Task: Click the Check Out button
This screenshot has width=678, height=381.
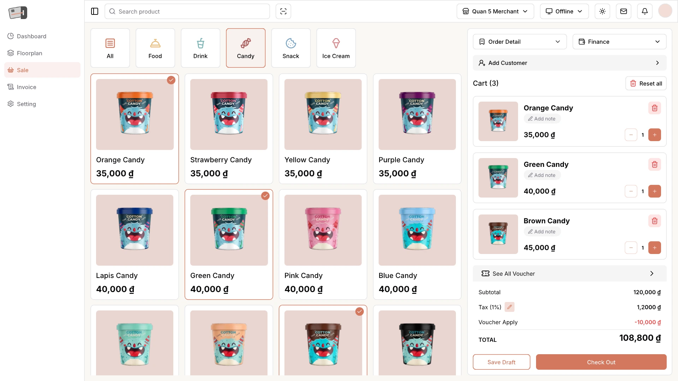Action: (601, 362)
